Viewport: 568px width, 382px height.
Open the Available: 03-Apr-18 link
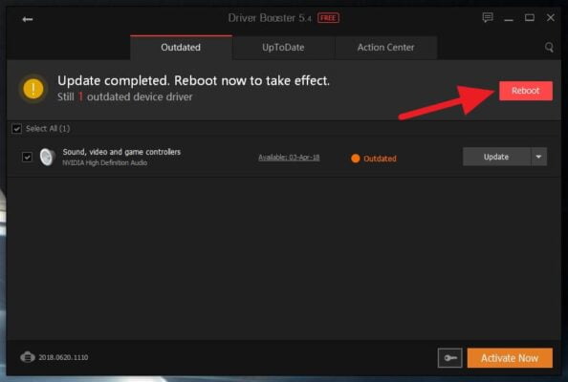click(289, 158)
